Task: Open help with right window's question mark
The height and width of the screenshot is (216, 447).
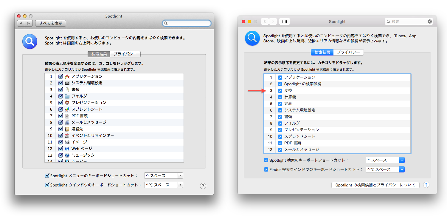Action: point(426,185)
